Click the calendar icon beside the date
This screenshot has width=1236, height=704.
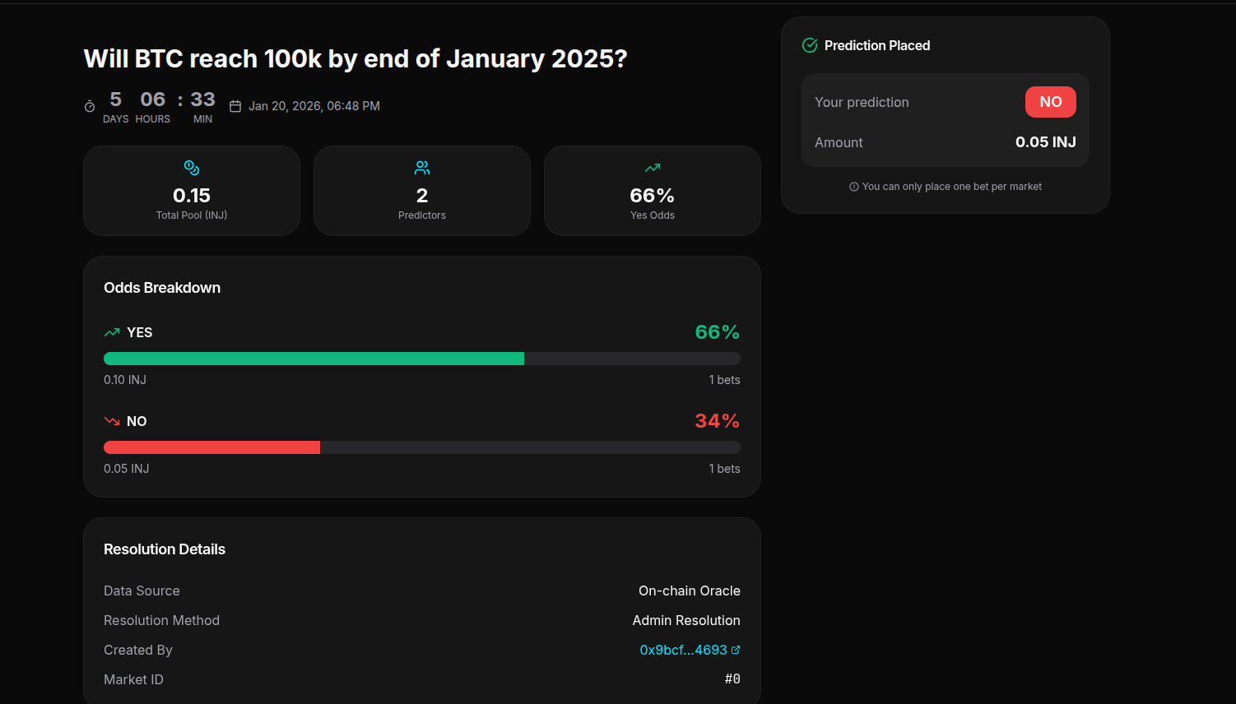point(235,106)
